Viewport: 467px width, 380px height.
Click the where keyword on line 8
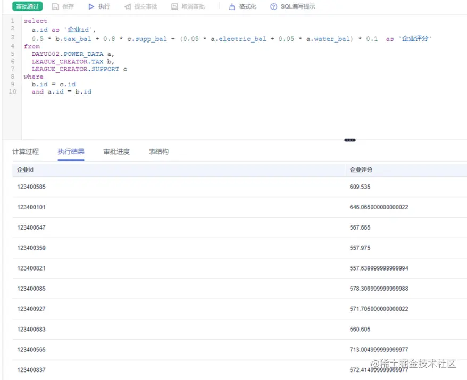(34, 77)
